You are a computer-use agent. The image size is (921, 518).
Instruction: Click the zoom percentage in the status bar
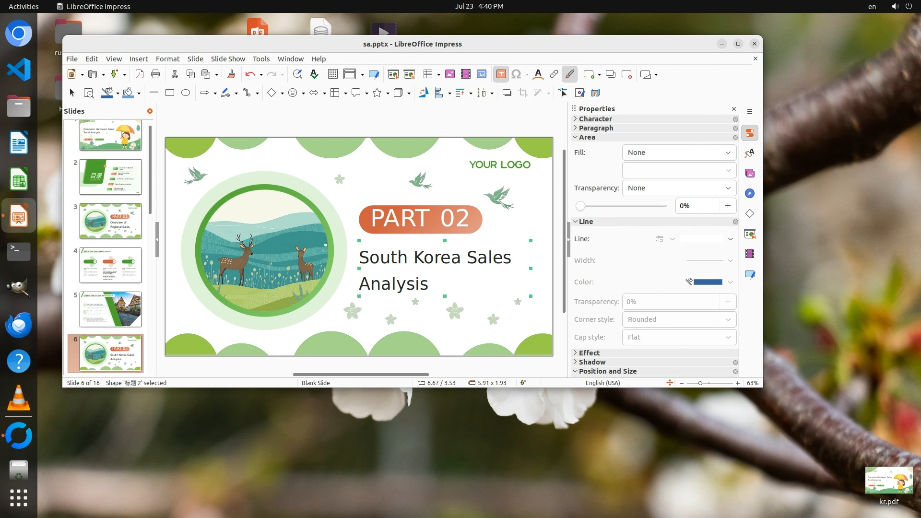(x=752, y=383)
